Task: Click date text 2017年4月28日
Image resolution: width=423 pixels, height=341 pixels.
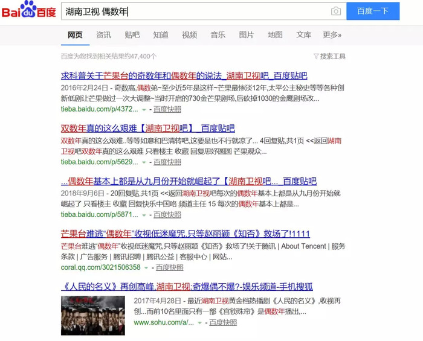Action: [x=158, y=301]
